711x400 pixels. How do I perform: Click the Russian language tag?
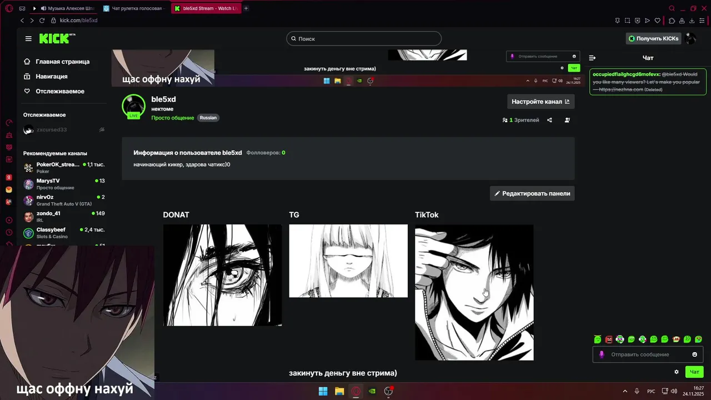(208, 118)
